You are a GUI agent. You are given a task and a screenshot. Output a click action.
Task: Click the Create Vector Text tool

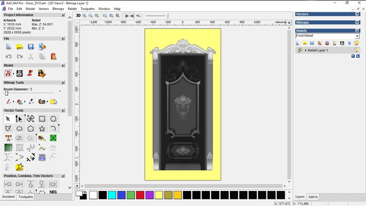click(9, 138)
